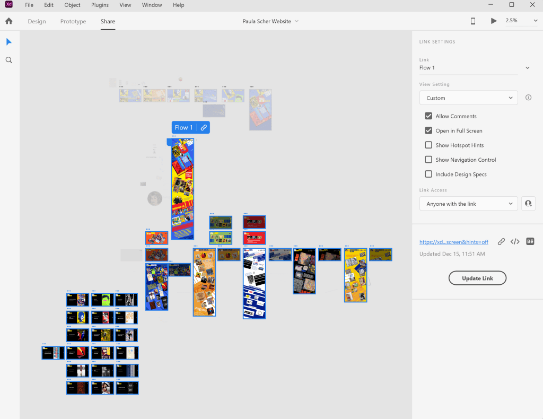This screenshot has height=419, width=543.
Task: Expand the Flow 1 link dropdown
Action: coord(527,68)
